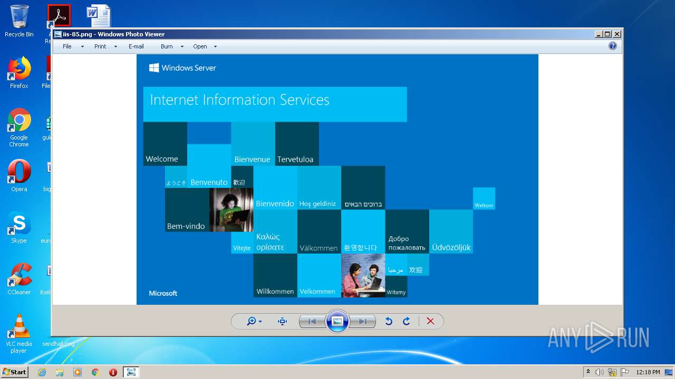Open the Print menu
675x379 pixels.
click(100, 46)
